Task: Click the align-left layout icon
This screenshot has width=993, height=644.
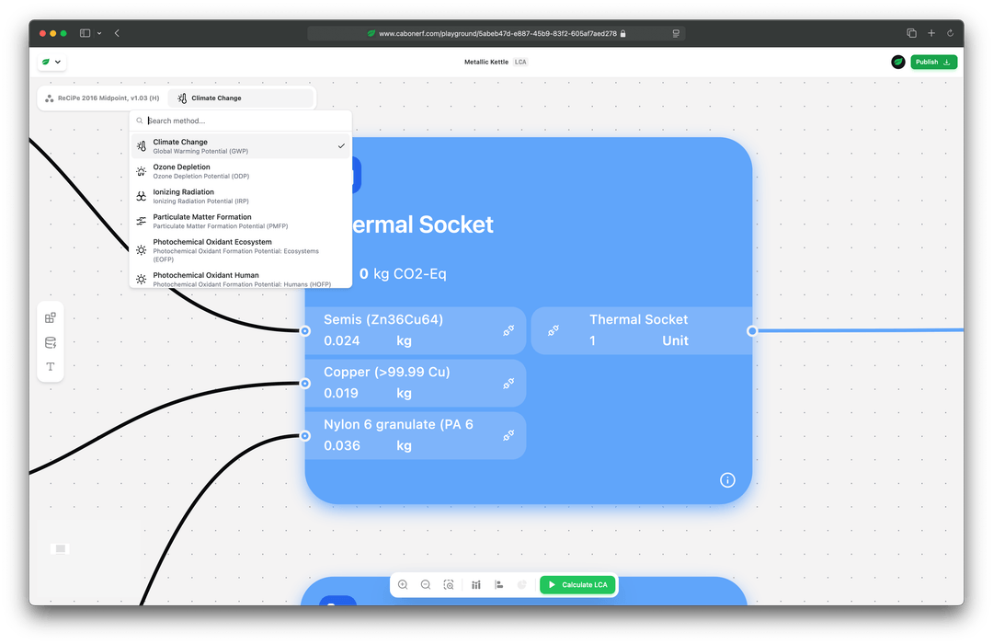Action: tap(499, 584)
